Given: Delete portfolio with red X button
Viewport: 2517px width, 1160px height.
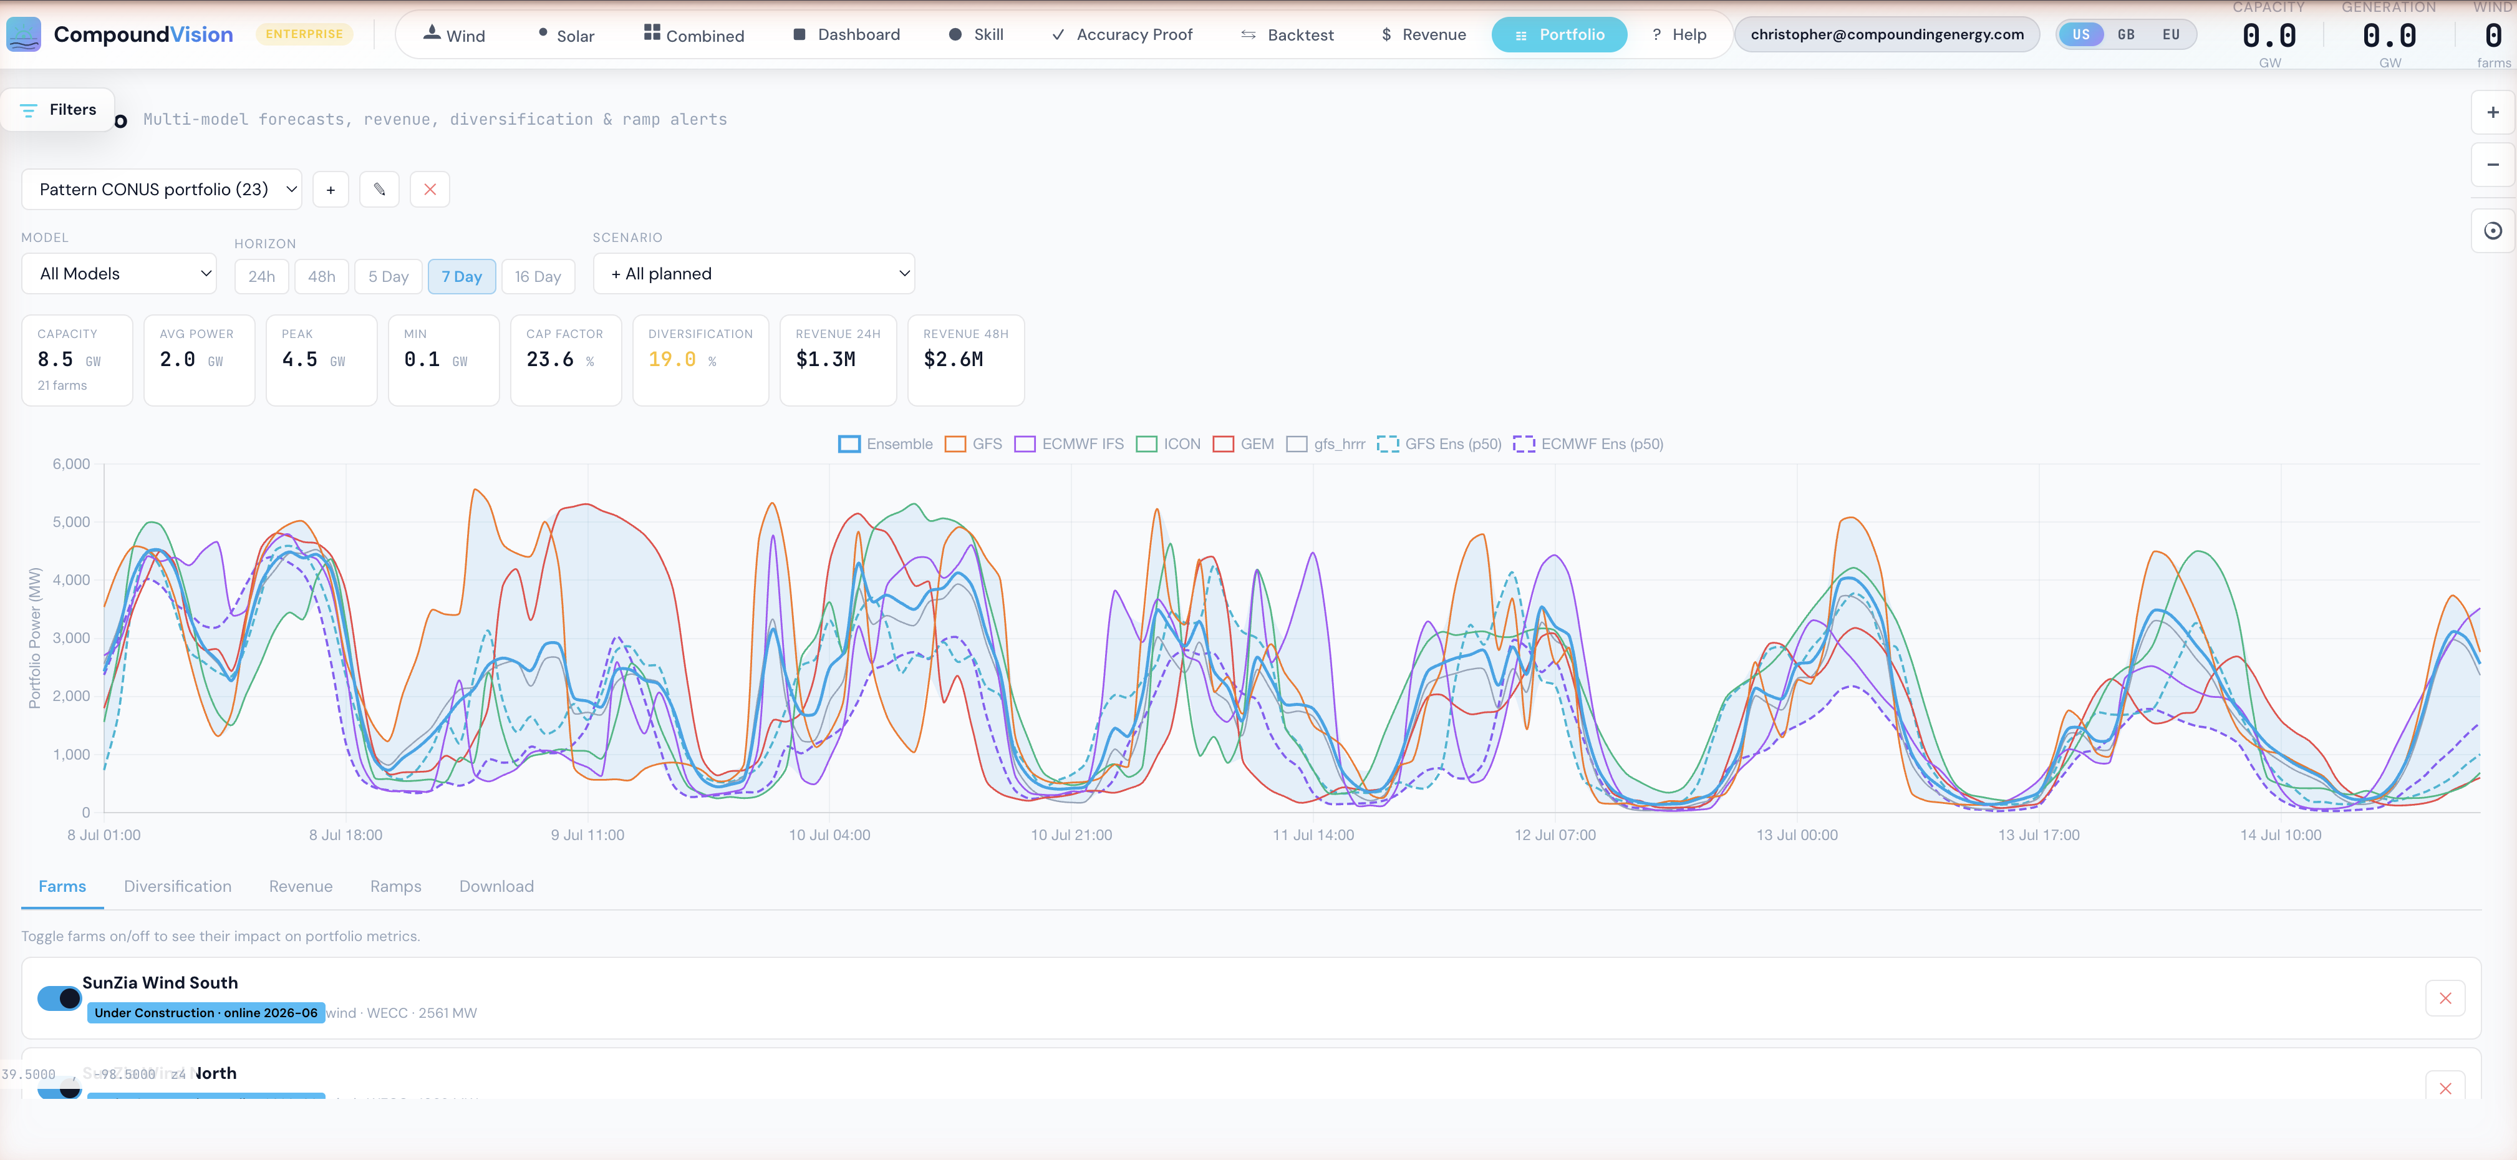Looking at the screenshot, I should 430,190.
